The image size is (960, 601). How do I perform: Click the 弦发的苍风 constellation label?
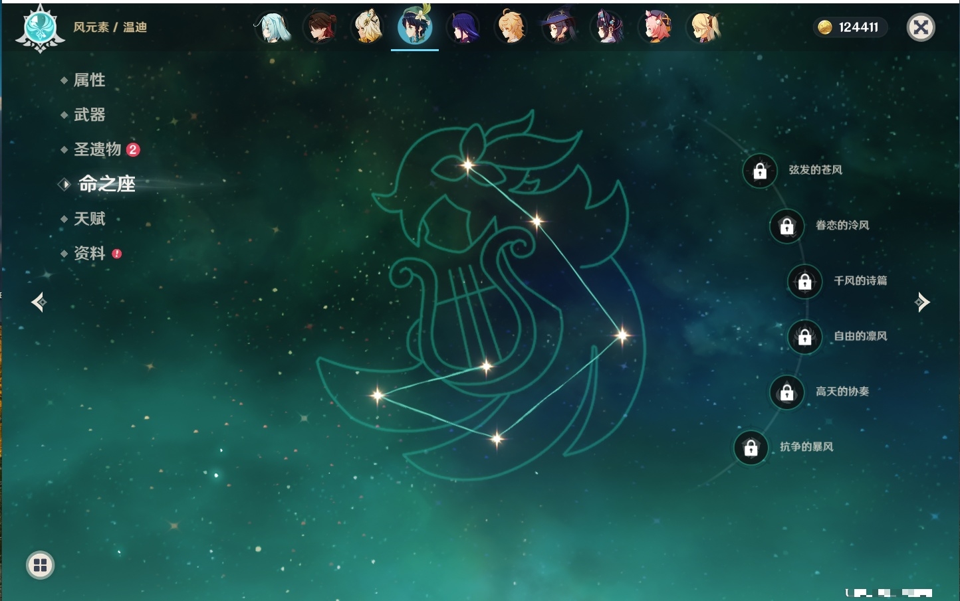tap(816, 170)
